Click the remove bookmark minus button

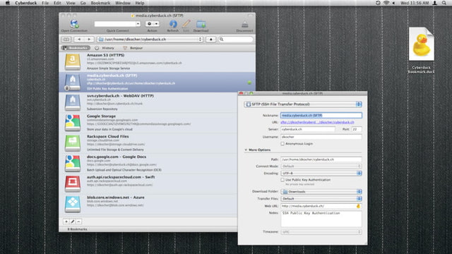pos(78,222)
